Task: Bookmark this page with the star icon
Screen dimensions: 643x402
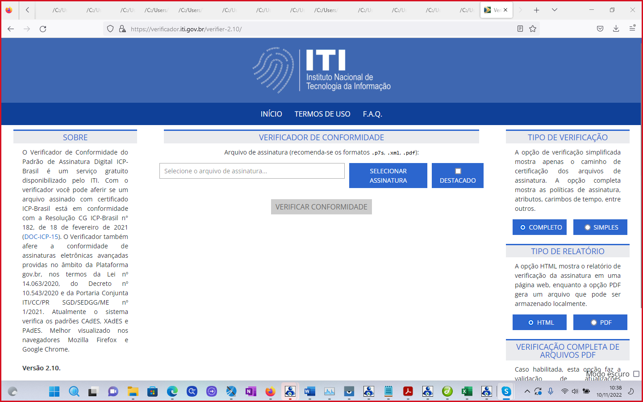Action: click(533, 29)
